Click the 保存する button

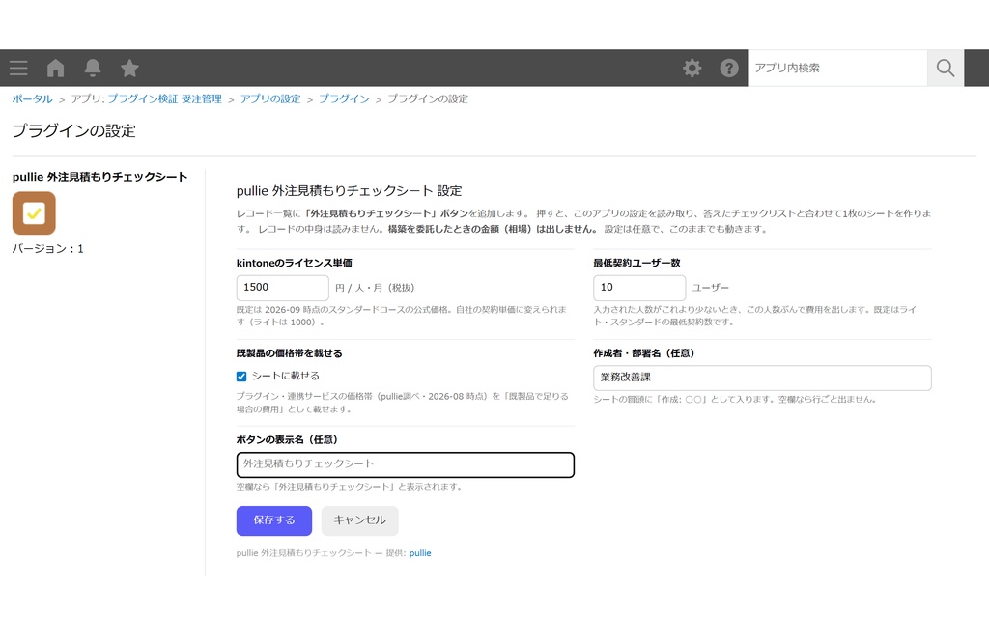[x=273, y=520]
